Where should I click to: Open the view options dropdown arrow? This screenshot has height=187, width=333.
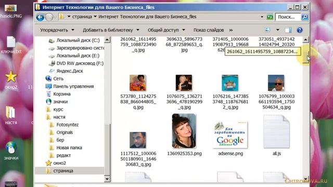[277, 30]
